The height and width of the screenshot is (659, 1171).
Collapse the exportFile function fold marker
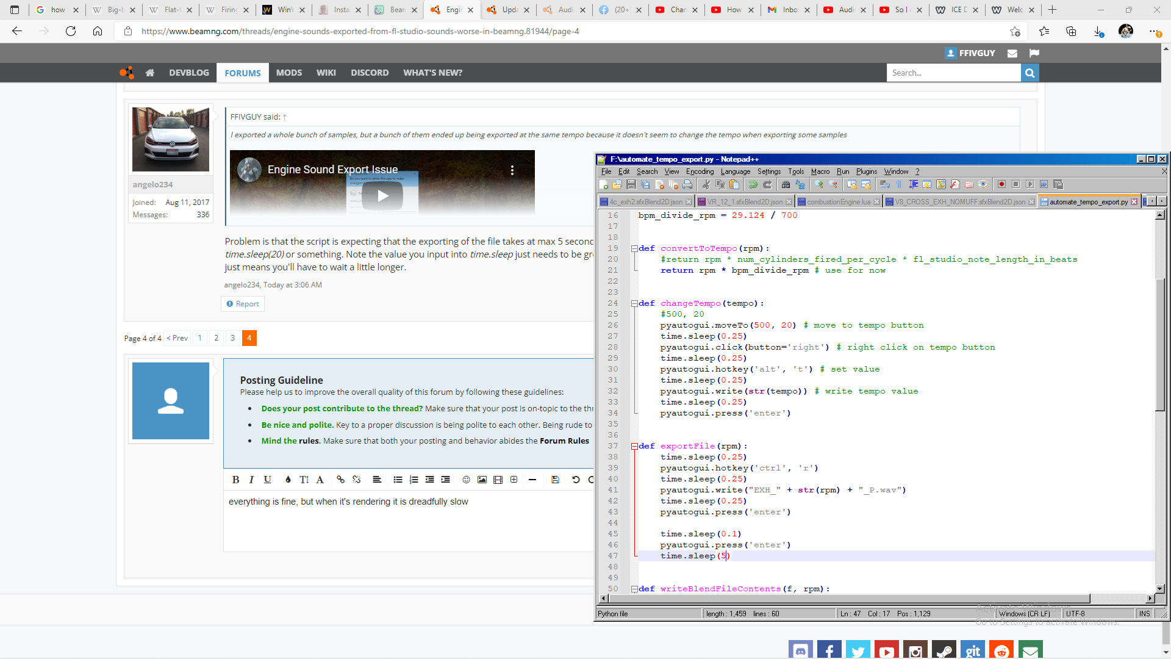[x=634, y=446]
